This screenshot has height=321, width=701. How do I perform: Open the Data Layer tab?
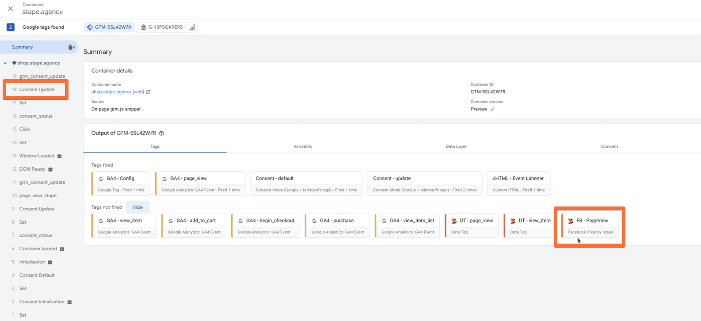[456, 146]
